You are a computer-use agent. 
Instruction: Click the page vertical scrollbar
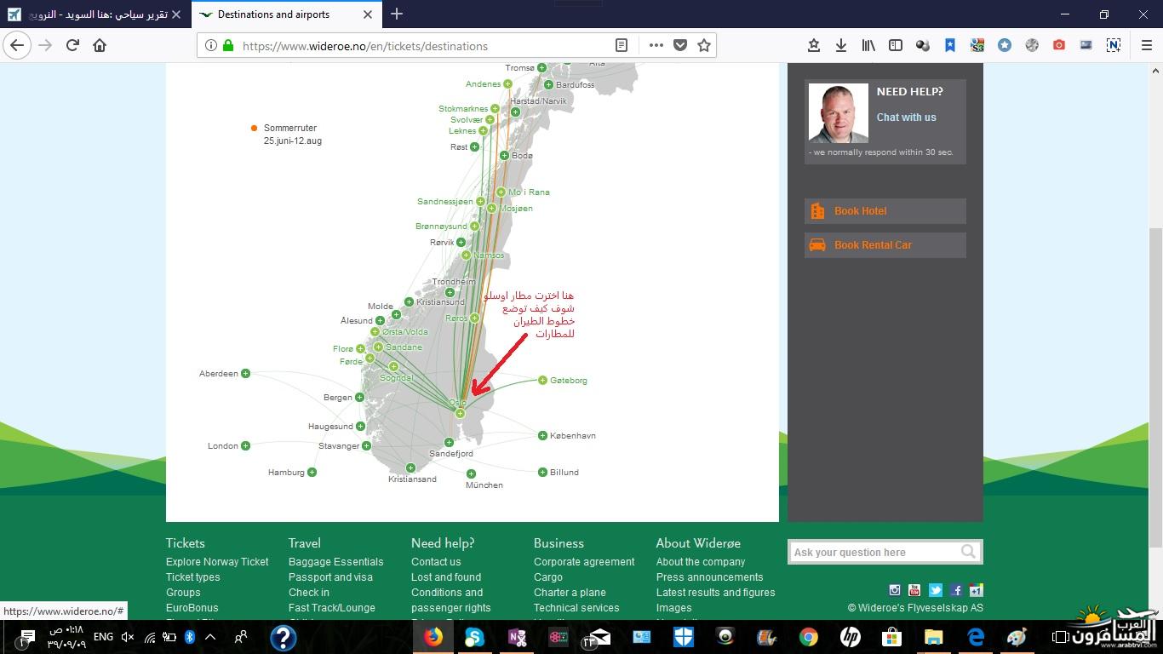point(1155,387)
